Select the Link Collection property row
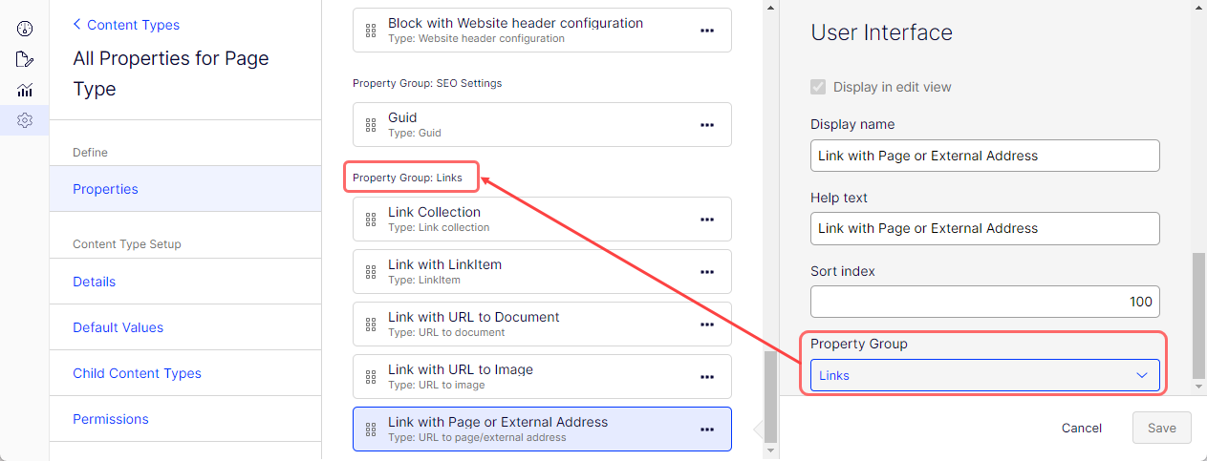The width and height of the screenshot is (1207, 461). click(542, 220)
